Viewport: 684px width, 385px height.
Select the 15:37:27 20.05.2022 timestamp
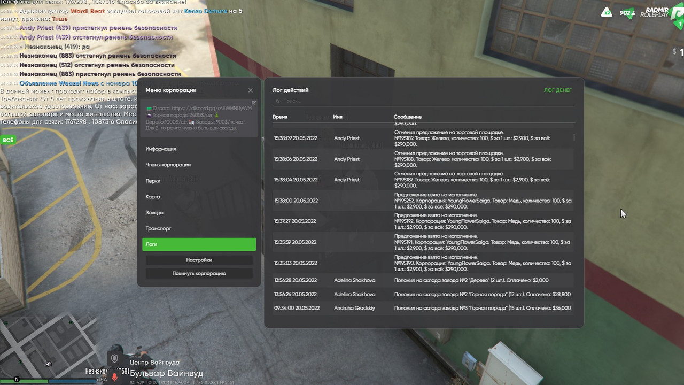[x=296, y=221]
